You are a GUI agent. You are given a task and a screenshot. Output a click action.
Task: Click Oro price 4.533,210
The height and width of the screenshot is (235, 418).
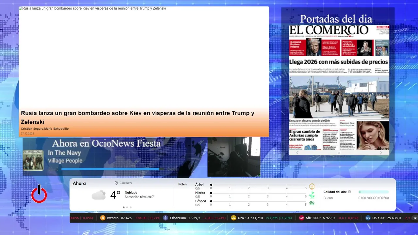pos(255,218)
